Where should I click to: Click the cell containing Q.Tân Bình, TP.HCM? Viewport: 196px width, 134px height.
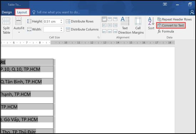pyautogui.click(x=27, y=85)
